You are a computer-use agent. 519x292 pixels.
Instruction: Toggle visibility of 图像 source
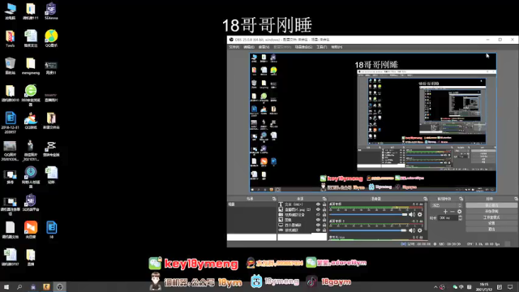point(318,220)
